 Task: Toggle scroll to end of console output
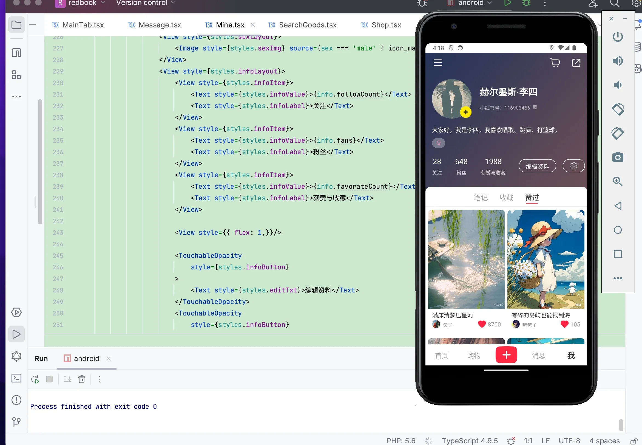coord(67,379)
